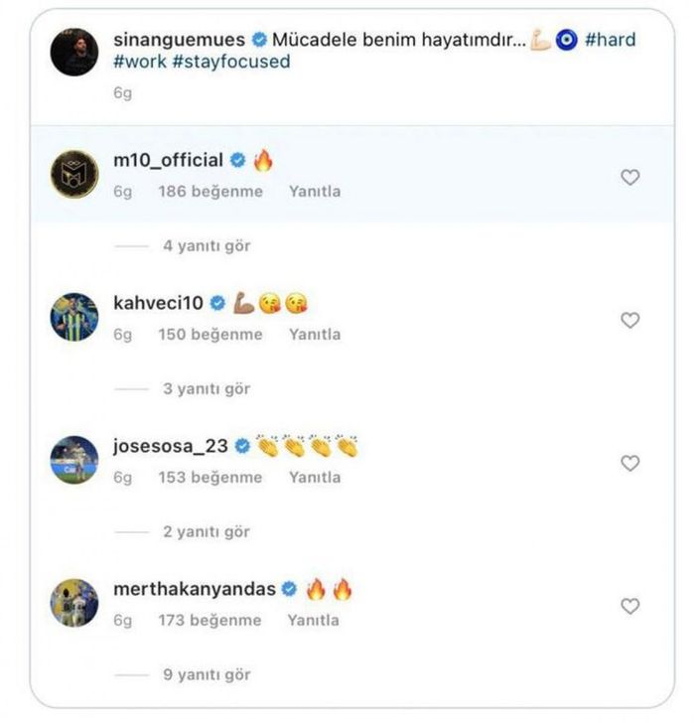
Task: View 9 replies under merthakanyandas comment
Action: point(207,674)
